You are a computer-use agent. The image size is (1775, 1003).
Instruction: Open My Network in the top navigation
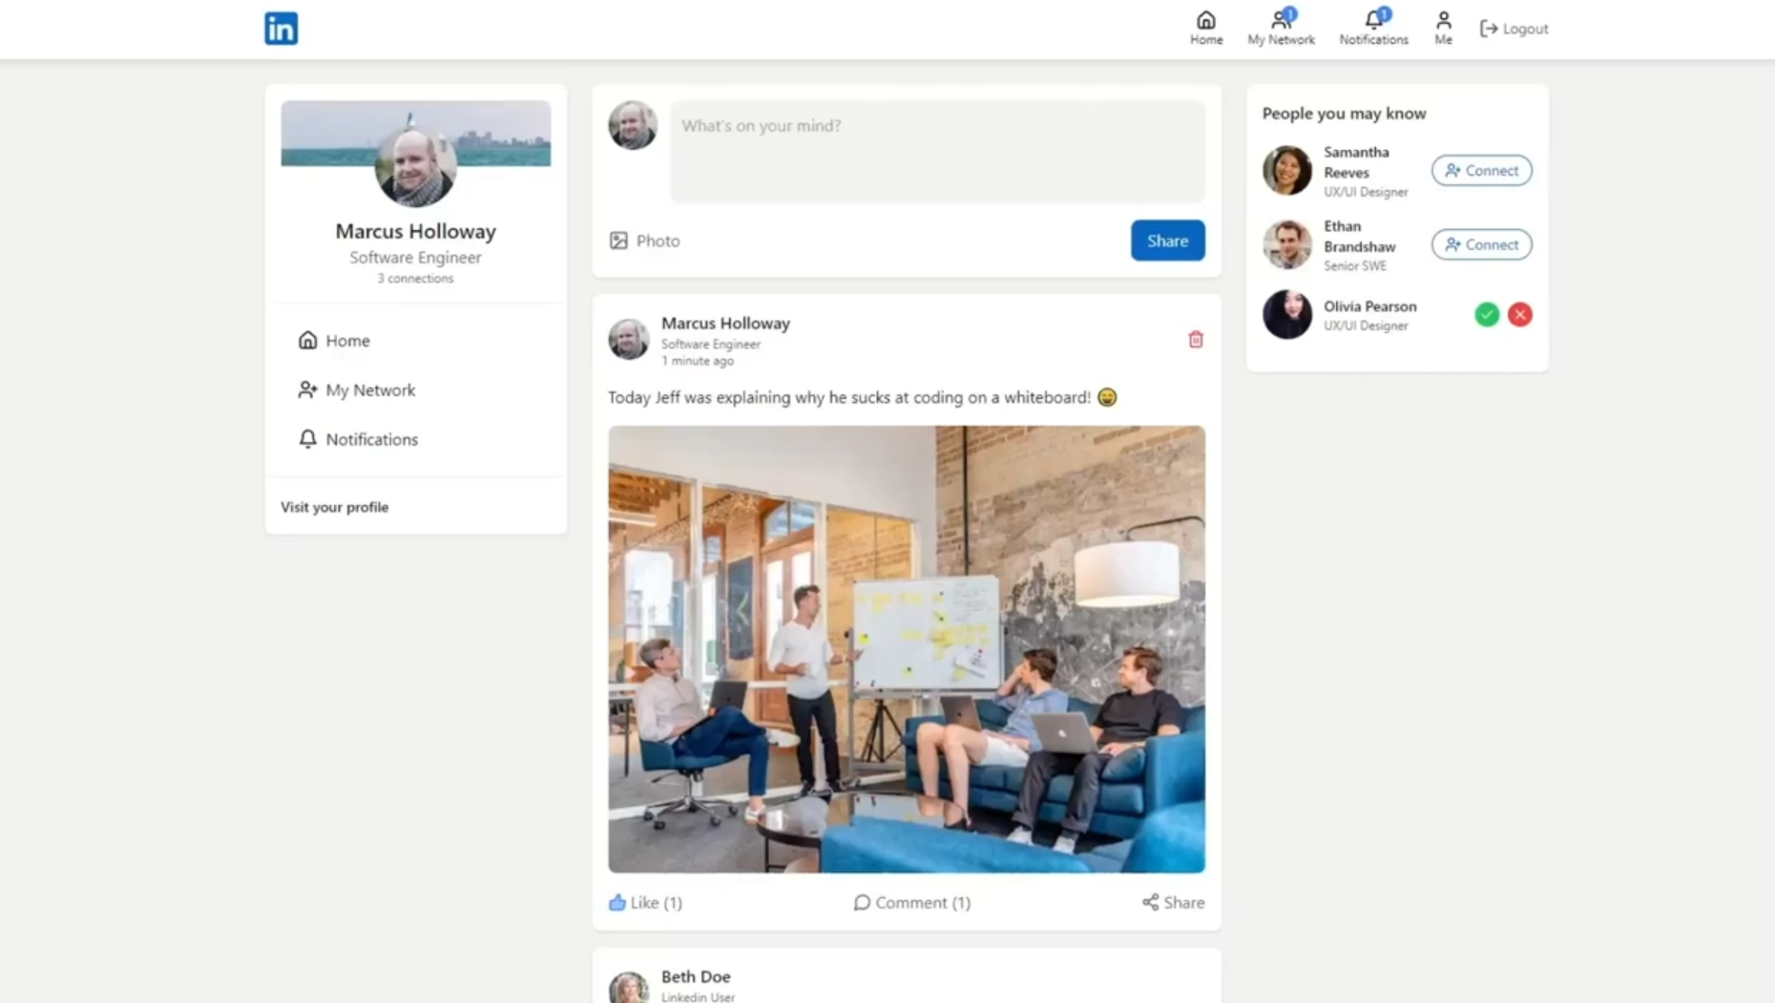(x=1280, y=28)
